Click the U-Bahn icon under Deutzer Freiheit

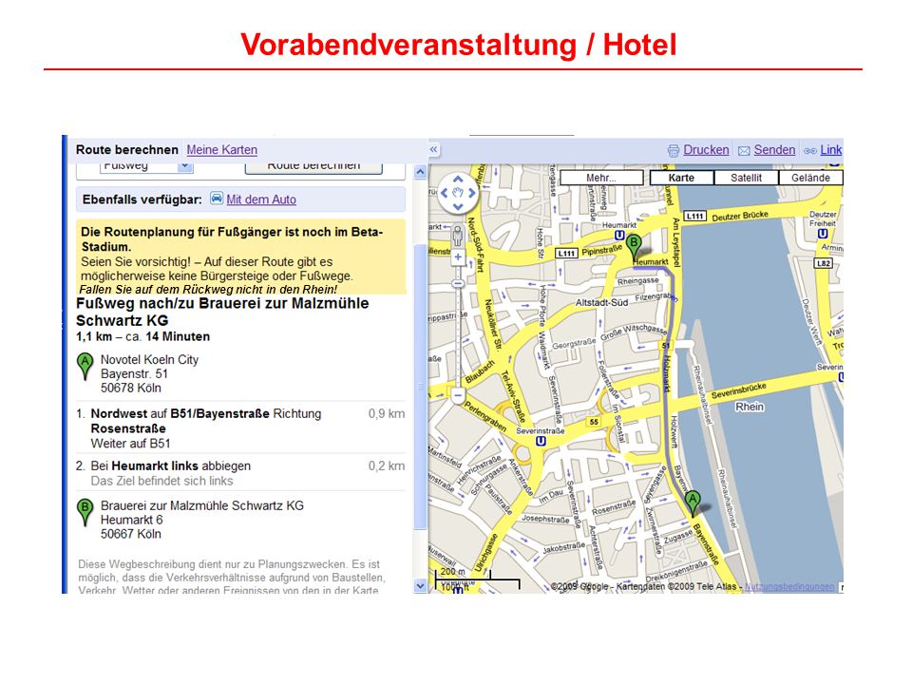point(823,234)
